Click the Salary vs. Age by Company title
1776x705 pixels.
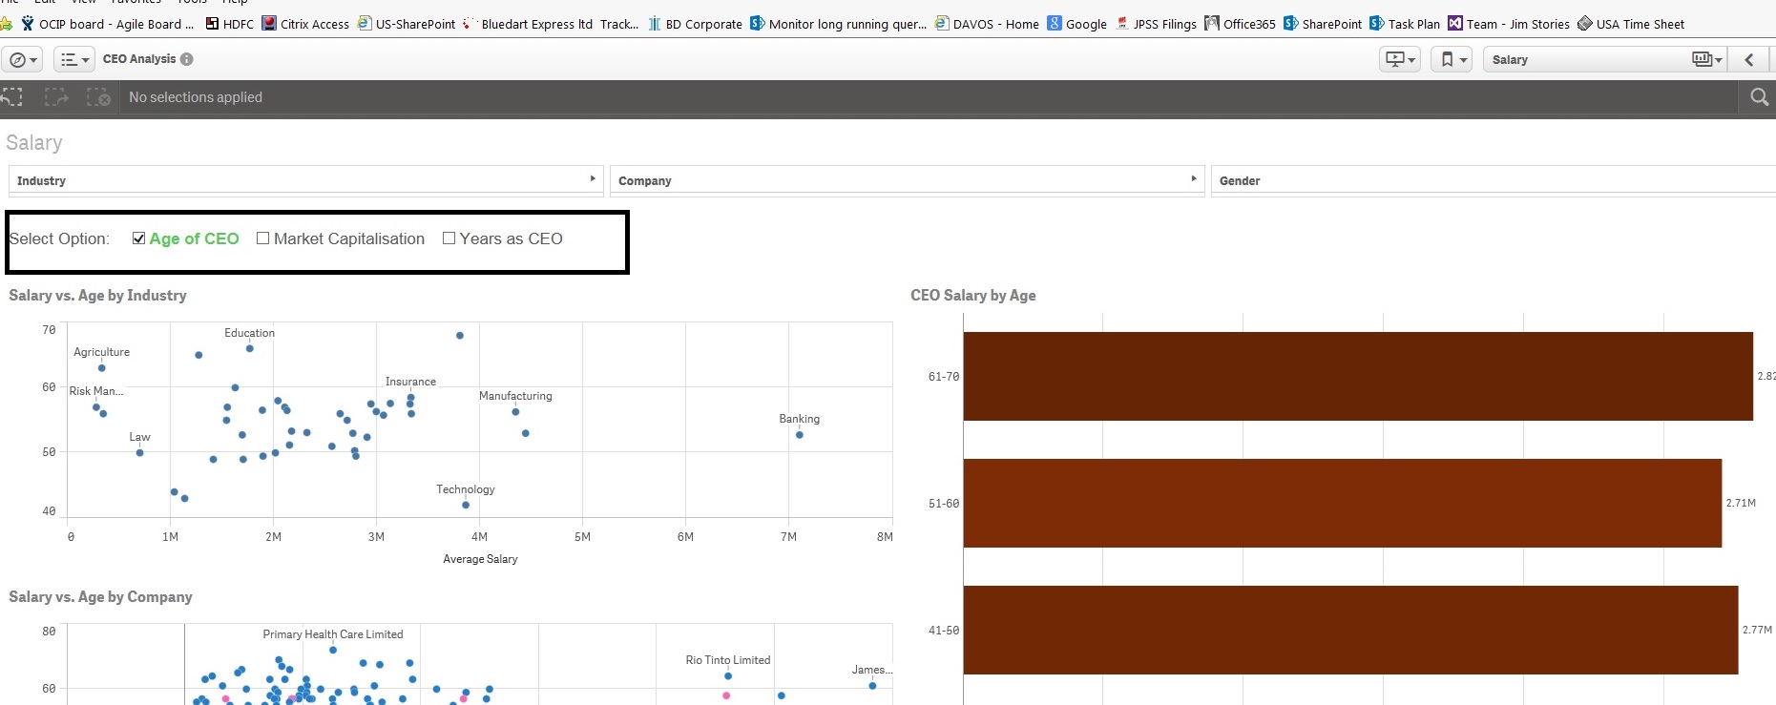click(x=100, y=597)
